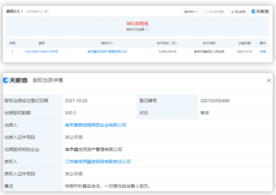Screen dimensions: 276x195
Task: Open the 案件年份 year filter dropdown
Action: click(191, 12)
